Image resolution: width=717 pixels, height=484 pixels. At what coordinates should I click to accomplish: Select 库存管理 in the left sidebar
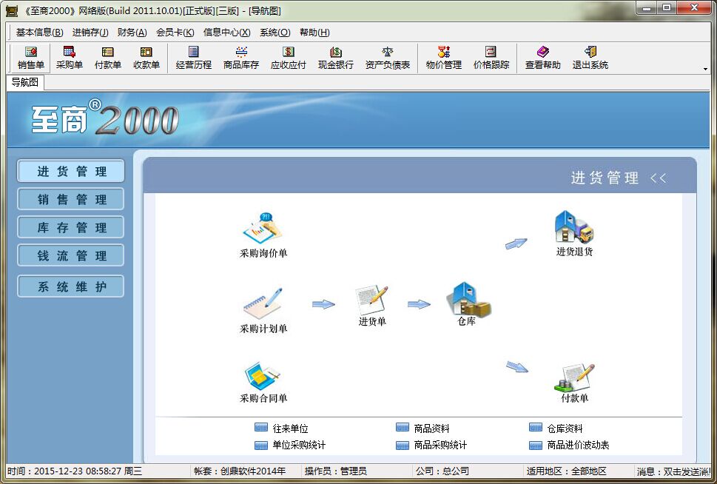coord(71,228)
